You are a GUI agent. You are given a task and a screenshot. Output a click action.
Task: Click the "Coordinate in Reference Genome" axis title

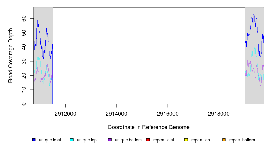click(149, 127)
